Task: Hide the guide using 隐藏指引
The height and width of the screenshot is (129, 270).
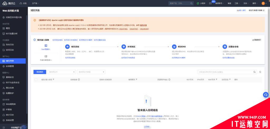Action: tap(257, 40)
